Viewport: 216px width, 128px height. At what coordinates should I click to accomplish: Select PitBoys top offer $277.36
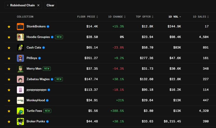click(146, 58)
